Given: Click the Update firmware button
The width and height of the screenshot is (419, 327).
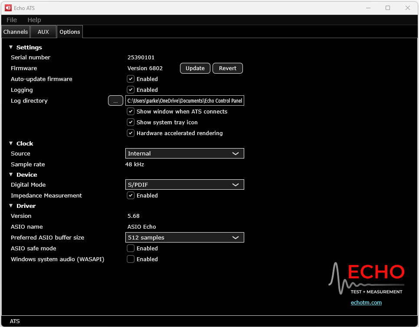Looking at the screenshot, I should (x=195, y=68).
